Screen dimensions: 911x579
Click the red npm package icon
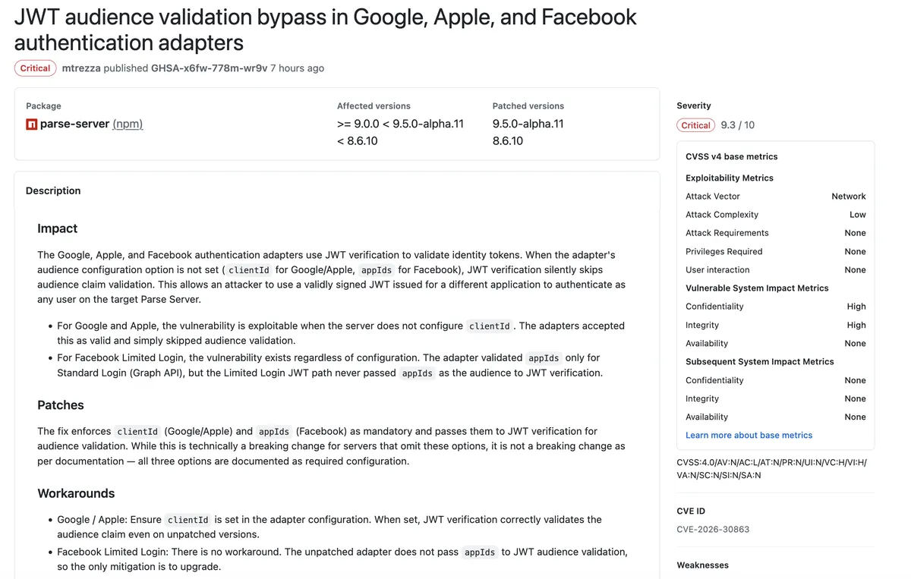pos(32,124)
